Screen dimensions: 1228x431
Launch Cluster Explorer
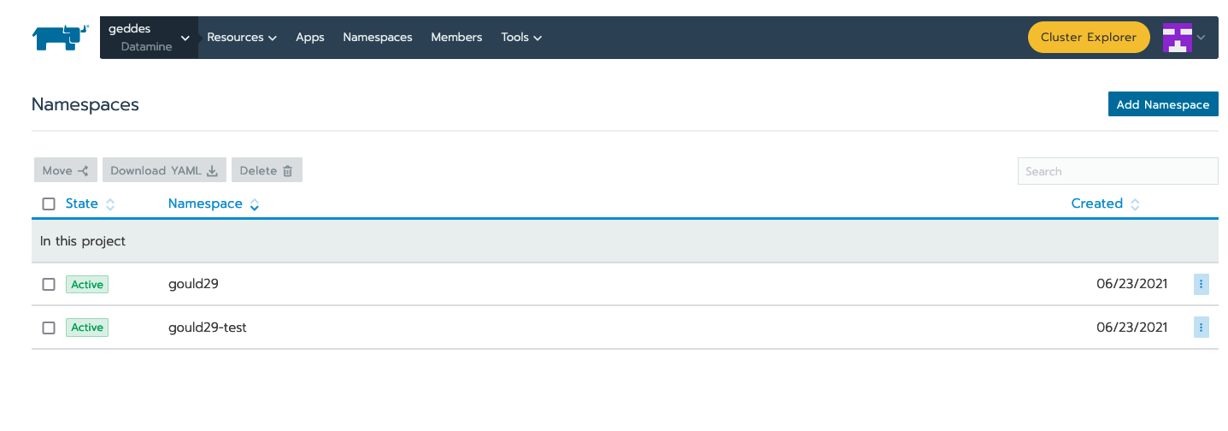coord(1088,38)
